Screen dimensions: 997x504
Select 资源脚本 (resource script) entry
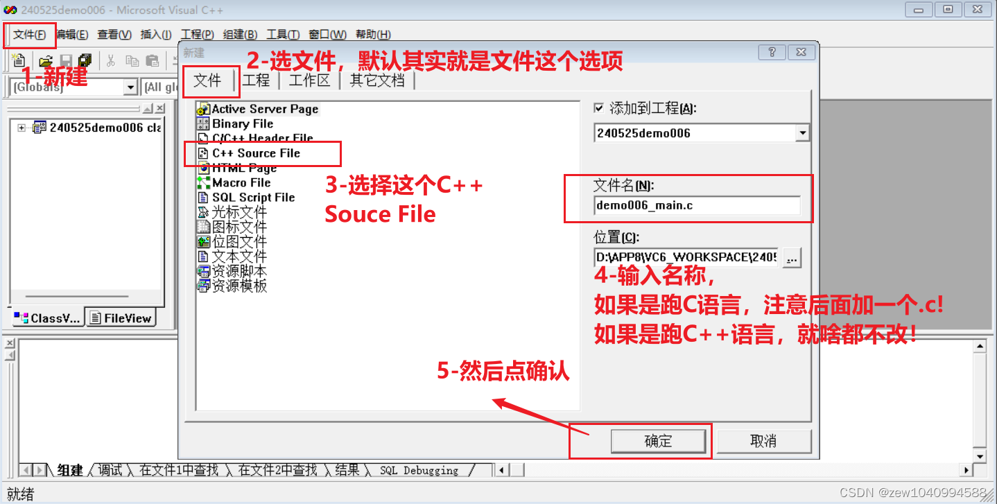pos(232,270)
